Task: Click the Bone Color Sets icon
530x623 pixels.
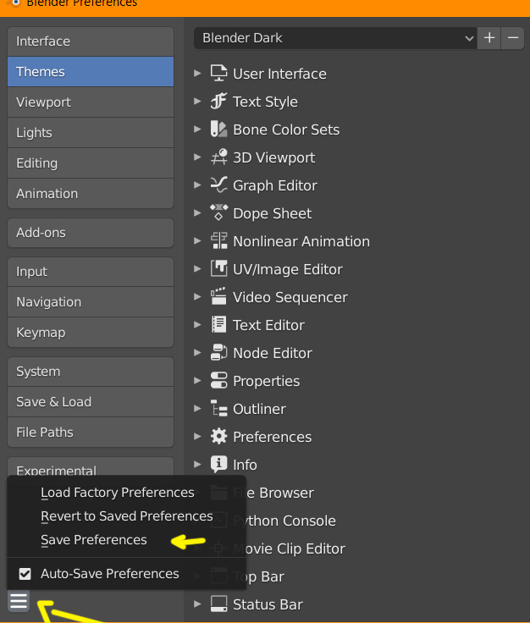Action: tap(218, 130)
